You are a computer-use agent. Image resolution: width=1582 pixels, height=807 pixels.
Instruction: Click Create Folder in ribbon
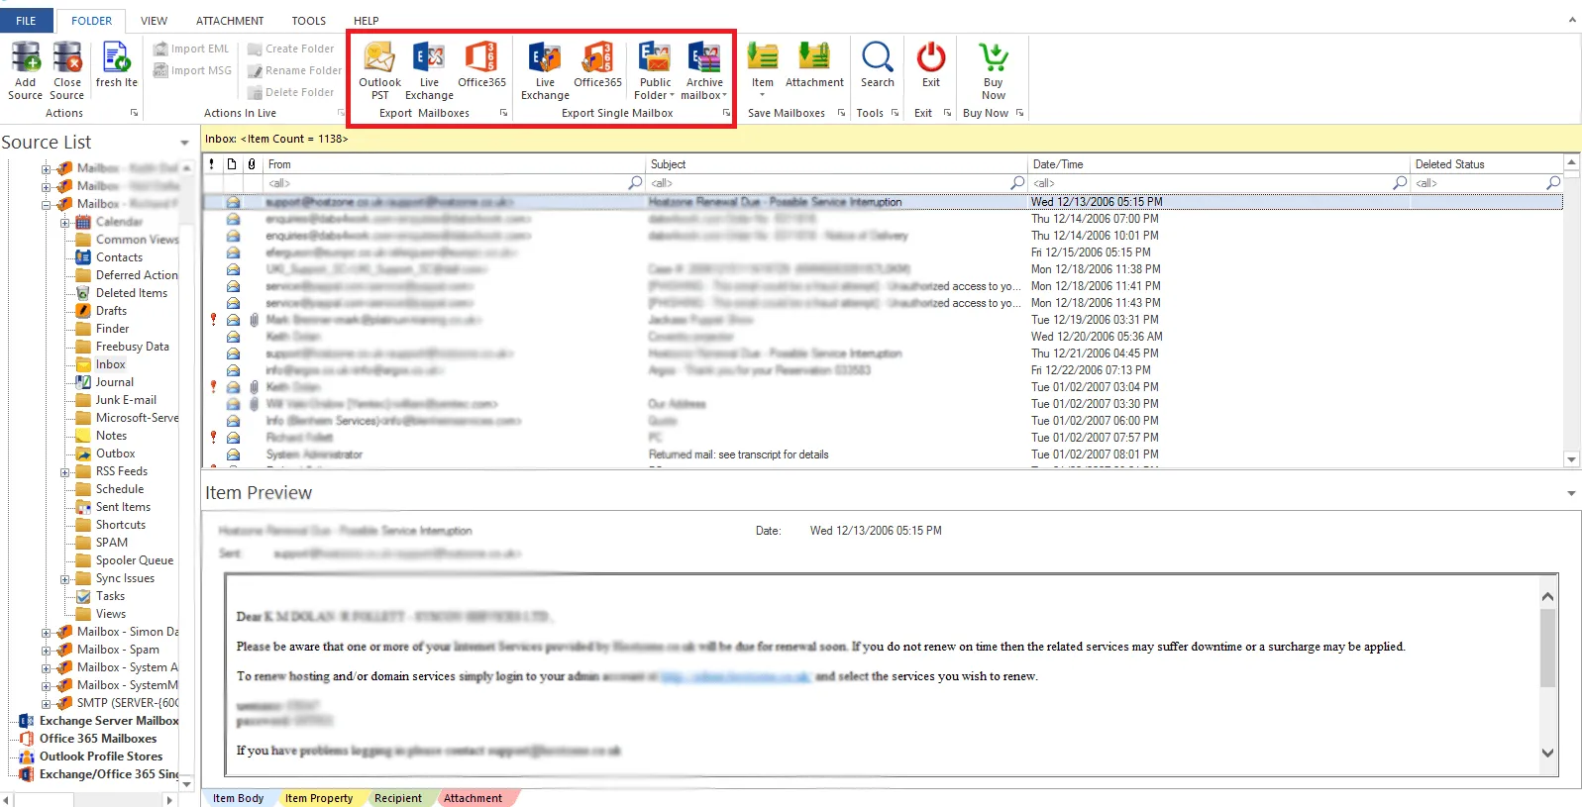pos(290,49)
